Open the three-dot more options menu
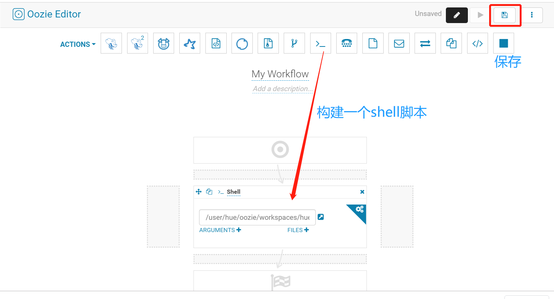The image size is (554, 299). click(532, 15)
